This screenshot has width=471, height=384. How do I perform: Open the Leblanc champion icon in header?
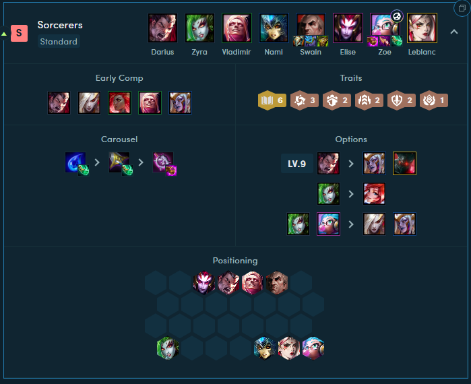422,28
